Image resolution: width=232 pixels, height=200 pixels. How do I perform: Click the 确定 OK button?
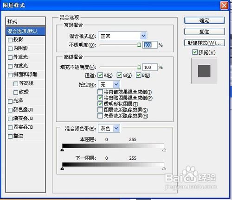205,20
